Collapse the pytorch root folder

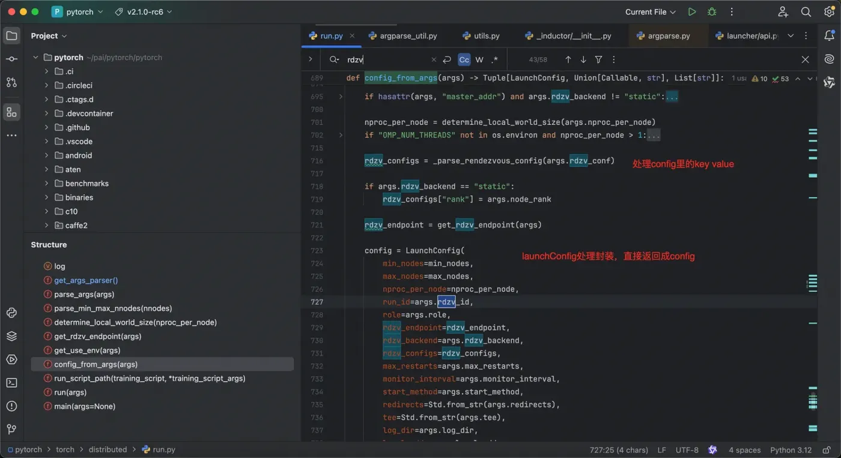click(35, 58)
